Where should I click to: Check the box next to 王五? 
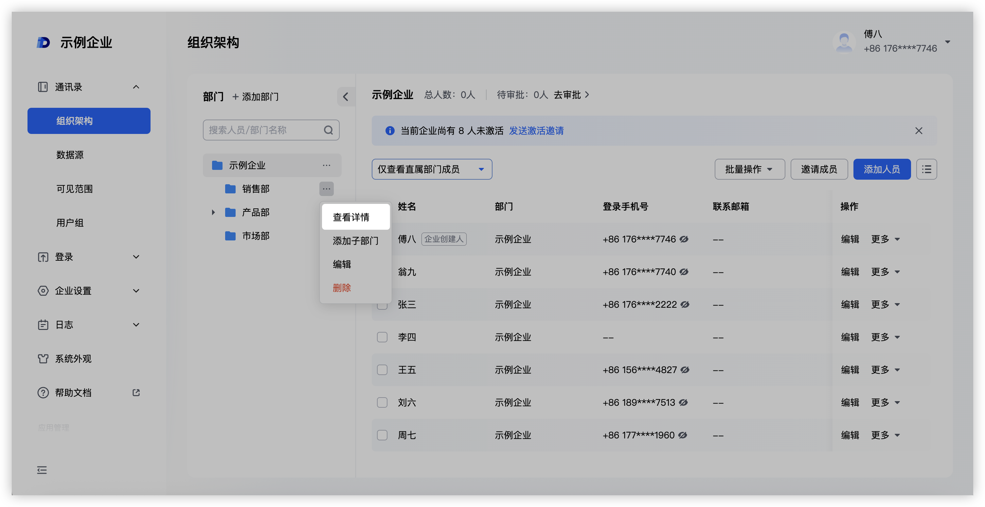(x=382, y=369)
